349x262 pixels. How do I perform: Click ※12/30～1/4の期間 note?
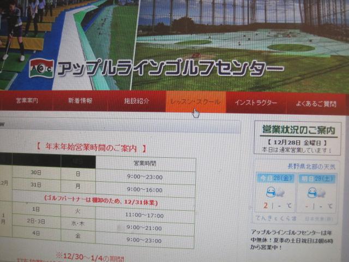pos(90,257)
